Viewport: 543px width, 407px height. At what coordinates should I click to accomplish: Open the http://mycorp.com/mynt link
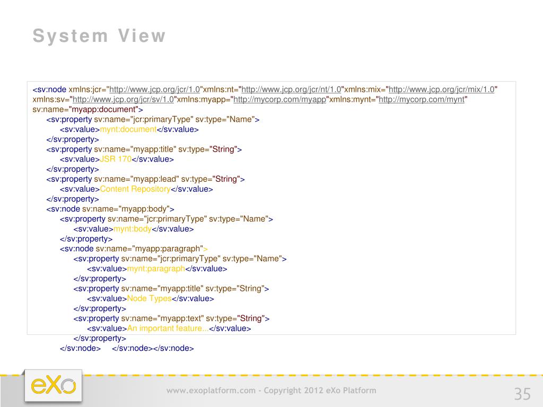click(x=422, y=100)
